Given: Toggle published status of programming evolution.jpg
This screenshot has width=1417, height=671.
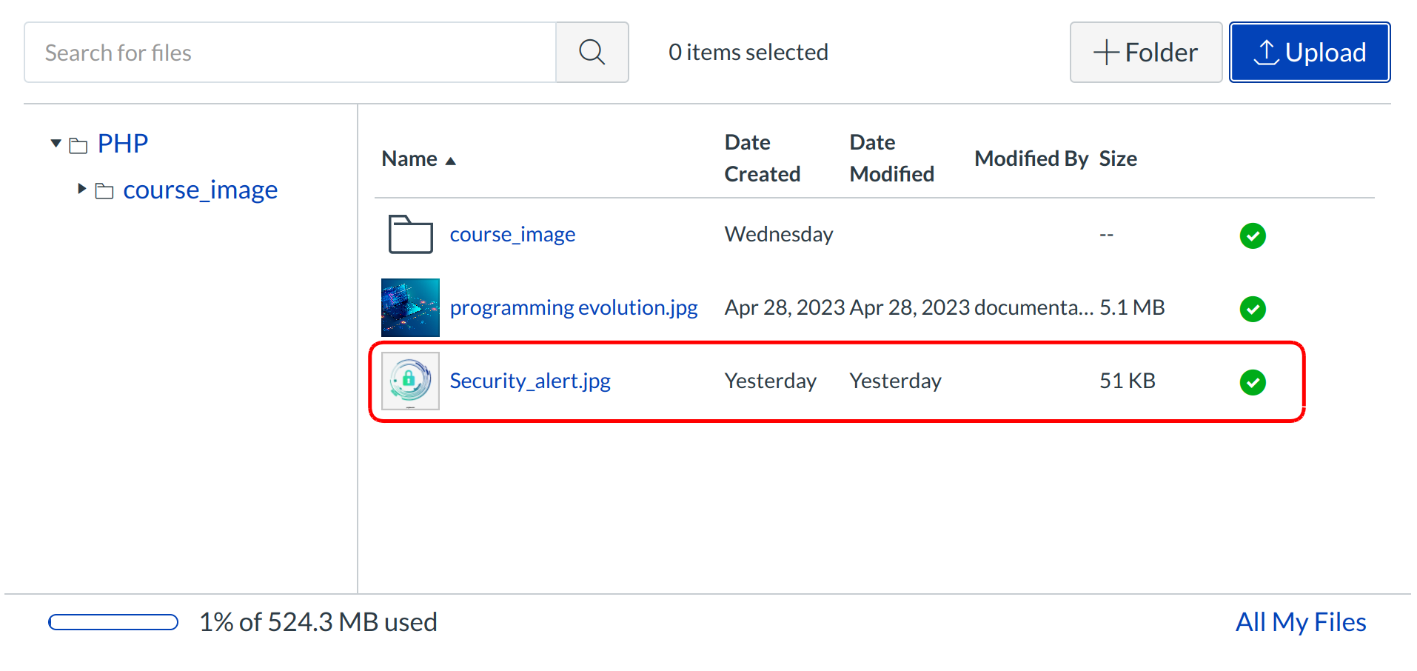Looking at the screenshot, I should click(1252, 309).
